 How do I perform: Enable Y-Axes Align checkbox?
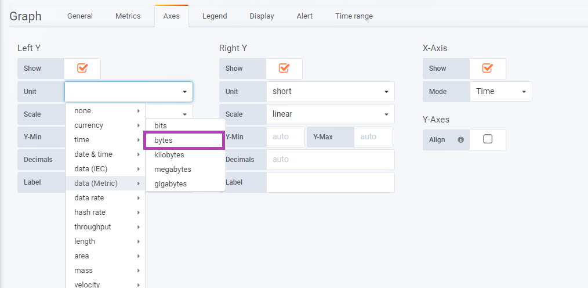coord(488,139)
